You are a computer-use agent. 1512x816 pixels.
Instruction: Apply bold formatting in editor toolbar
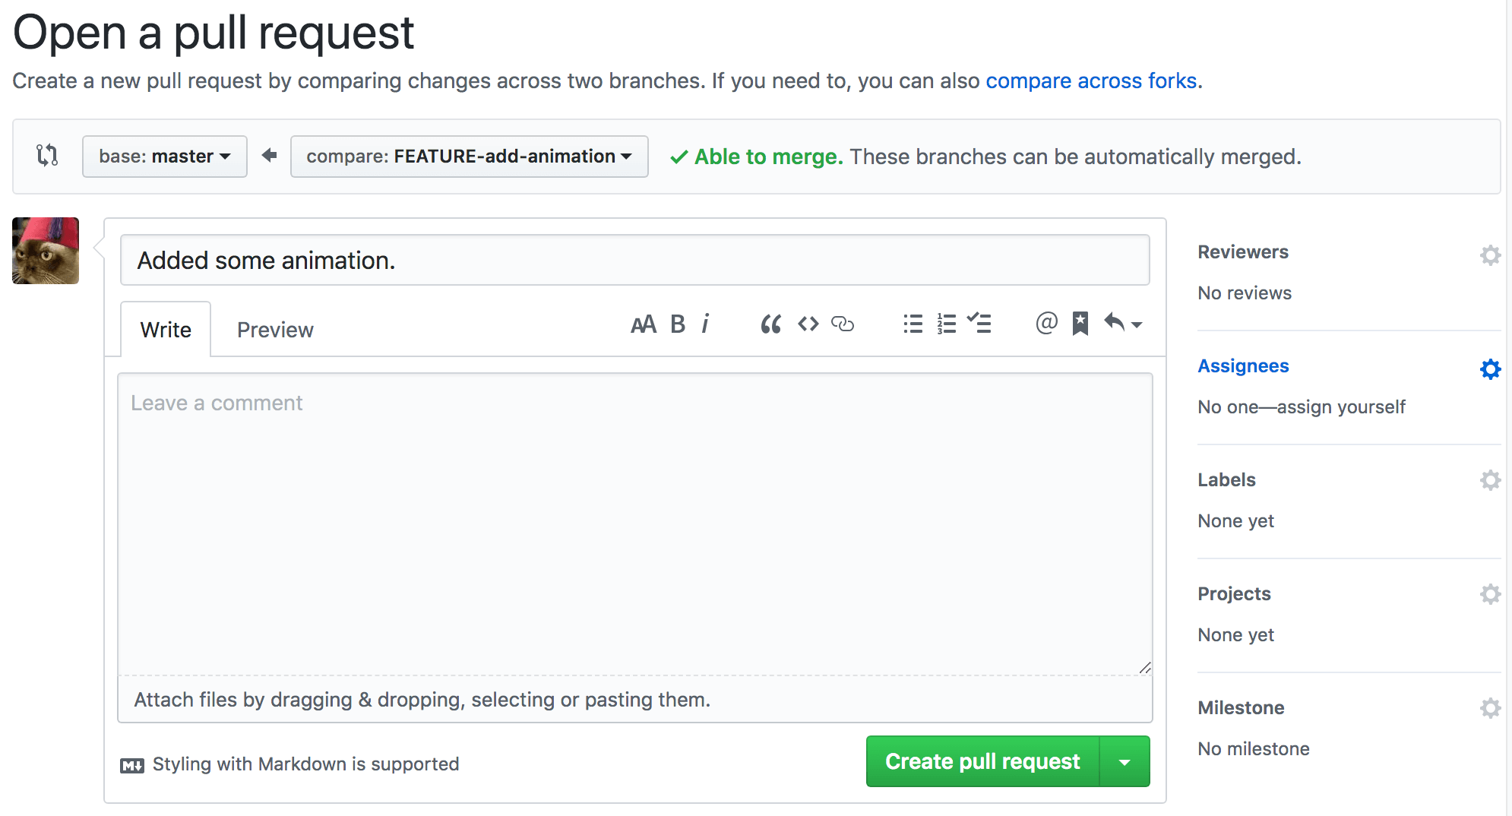(678, 324)
